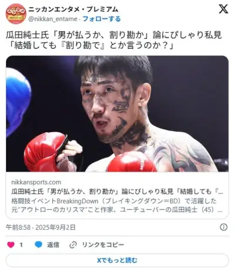Viewport: 235px width, 272px height.
Task: Click リンクをコピー to copy link
Action: point(103,245)
